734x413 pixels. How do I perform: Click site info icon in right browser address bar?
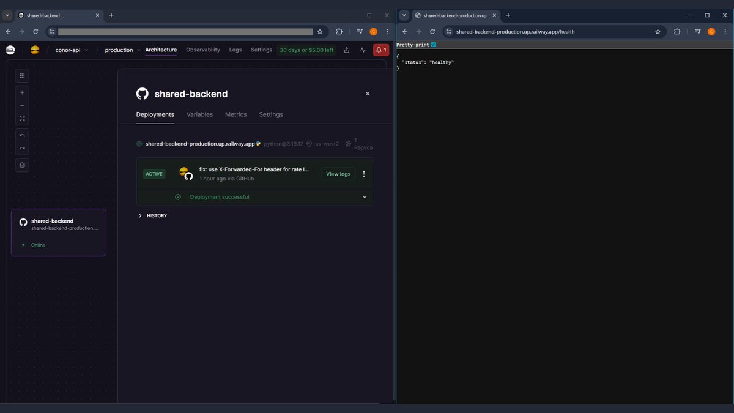pyautogui.click(x=449, y=31)
